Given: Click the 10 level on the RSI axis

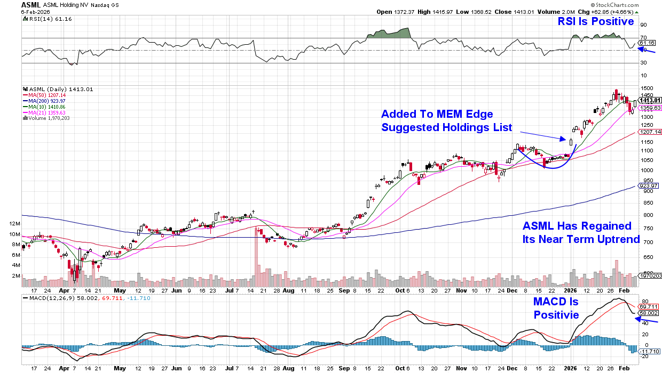Looking at the screenshot, I should (643, 77).
